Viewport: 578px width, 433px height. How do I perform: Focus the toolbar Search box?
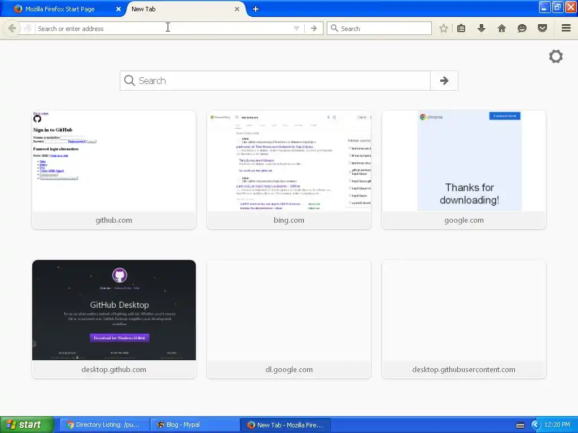379,28
